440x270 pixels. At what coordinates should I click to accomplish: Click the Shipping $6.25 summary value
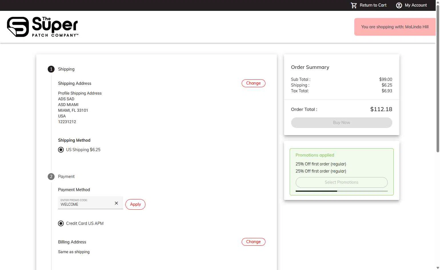pos(387,85)
